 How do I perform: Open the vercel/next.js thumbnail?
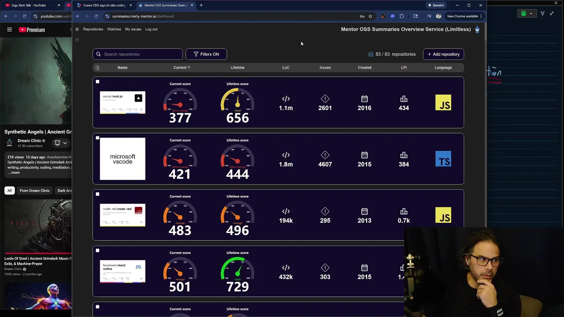[x=122, y=103]
